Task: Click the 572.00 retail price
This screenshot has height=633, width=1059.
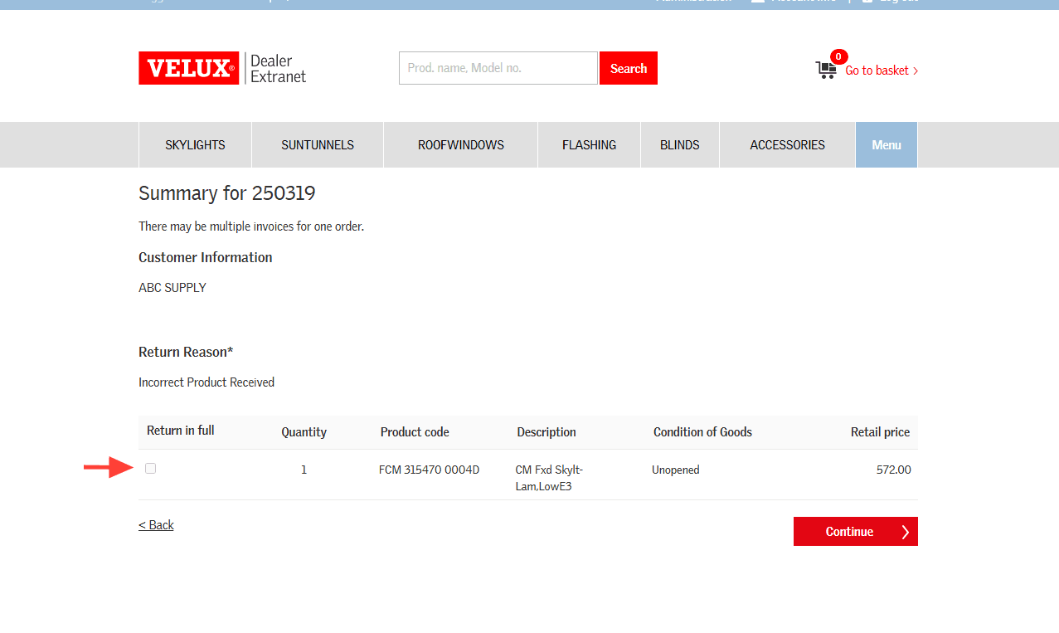Action: (894, 470)
